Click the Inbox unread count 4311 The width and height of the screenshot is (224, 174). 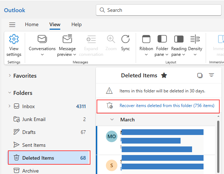(x=81, y=106)
